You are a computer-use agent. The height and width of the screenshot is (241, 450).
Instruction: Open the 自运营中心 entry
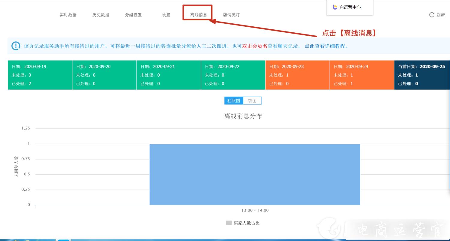(x=350, y=7)
